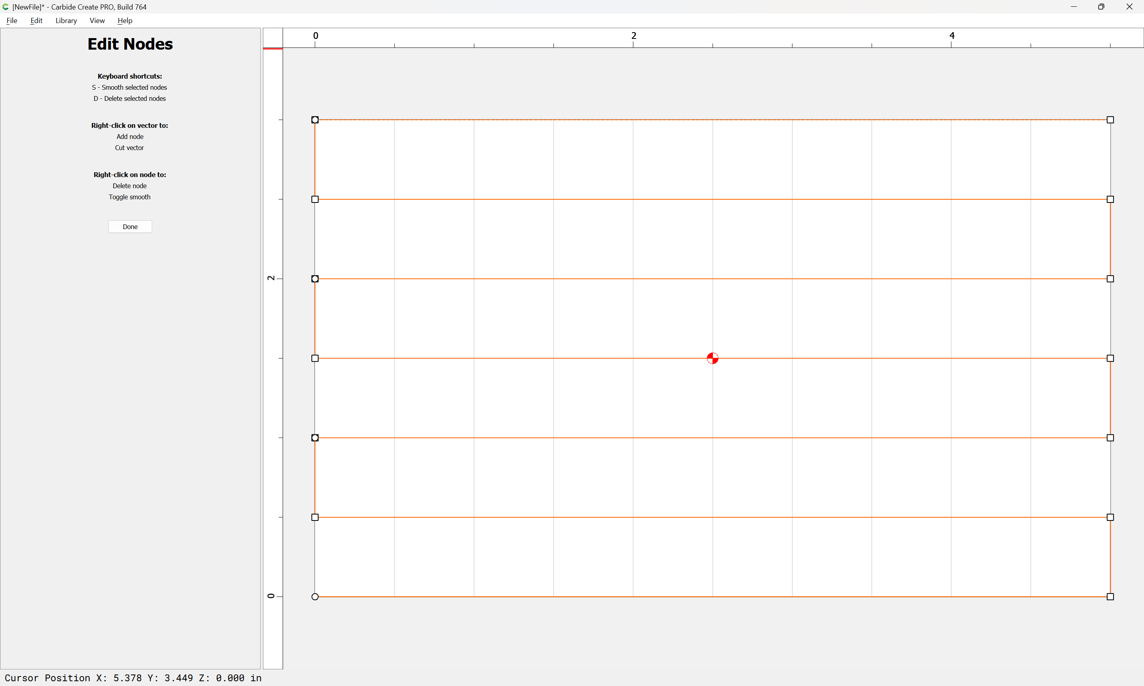Select the left node on the center line

tap(315, 358)
